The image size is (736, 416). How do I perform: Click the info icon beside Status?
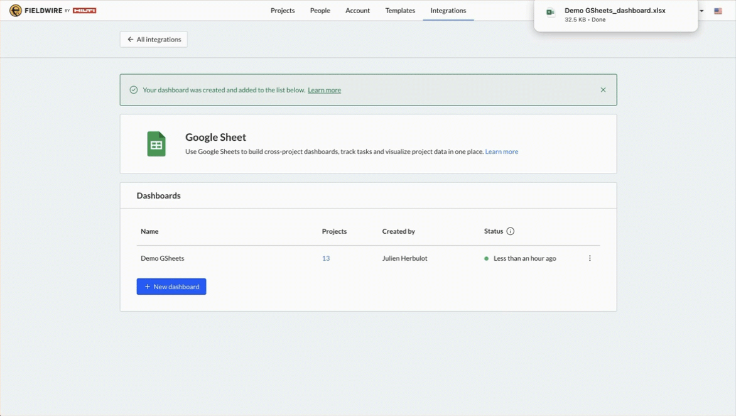pyautogui.click(x=511, y=231)
